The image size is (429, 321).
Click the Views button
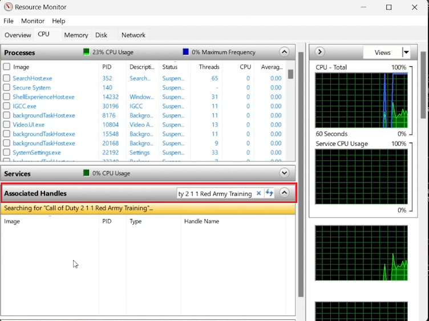click(382, 52)
